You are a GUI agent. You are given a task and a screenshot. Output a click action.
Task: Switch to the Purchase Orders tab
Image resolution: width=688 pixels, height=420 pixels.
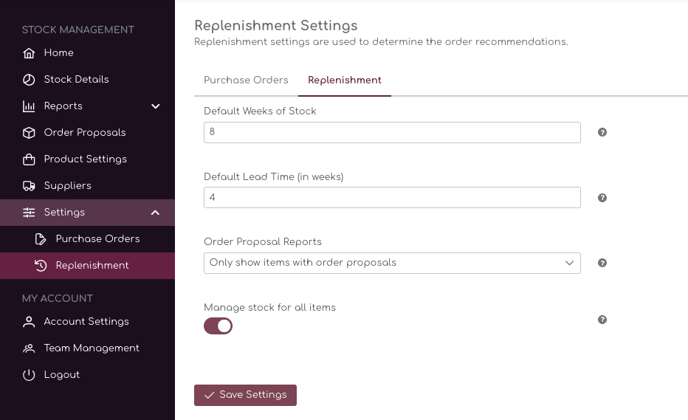click(246, 80)
